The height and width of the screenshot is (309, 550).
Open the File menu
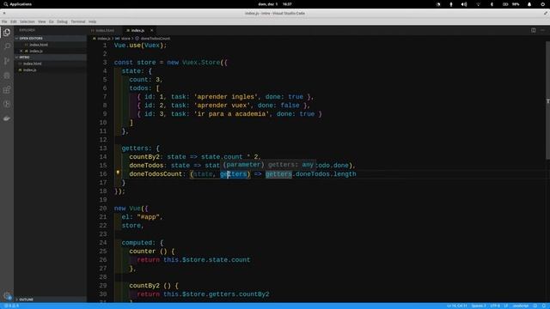coord(4,21)
